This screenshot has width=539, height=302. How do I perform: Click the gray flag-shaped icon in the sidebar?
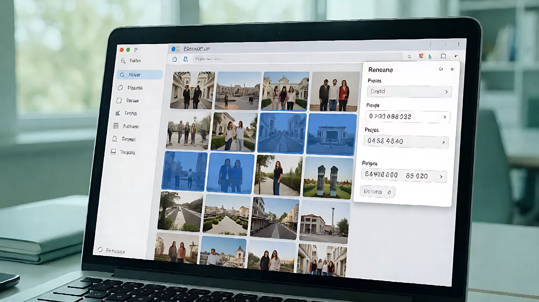pyautogui.click(x=118, y=113)
